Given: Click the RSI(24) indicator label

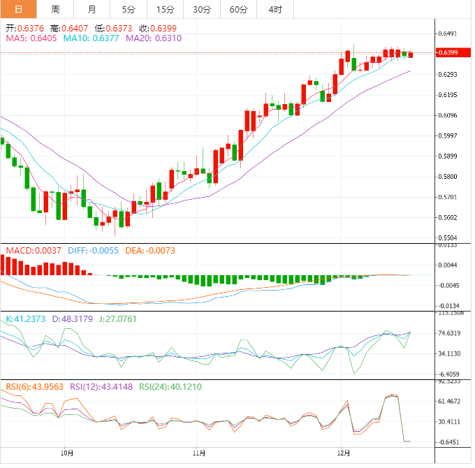Looking at the screenshot, I should 171,386.
